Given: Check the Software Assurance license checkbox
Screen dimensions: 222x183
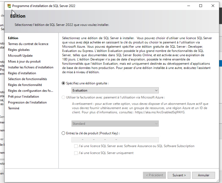Looking at the screenshot, I should [76, 146].
